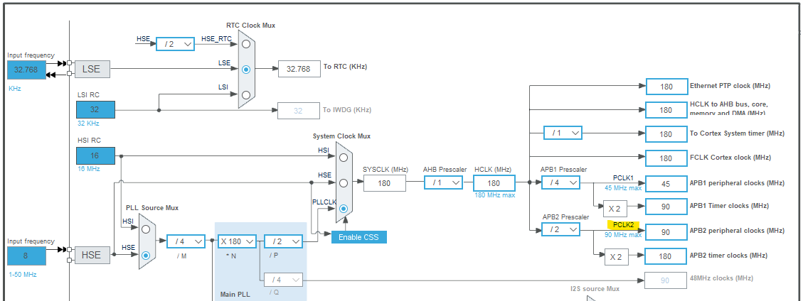Open the /2 PLLP divider dropdown
The width and height of the screenshot is (803, 301).
(283, 241)
